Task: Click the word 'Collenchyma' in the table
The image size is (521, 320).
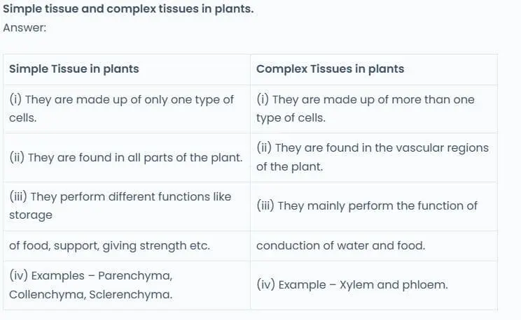Action: pos(42,294)
